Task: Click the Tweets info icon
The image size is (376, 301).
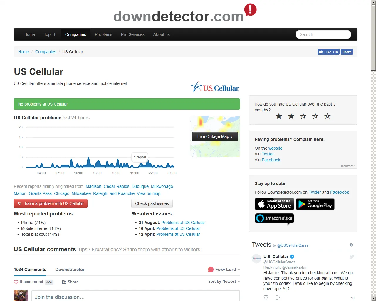Action: click(x=351, y=245)
